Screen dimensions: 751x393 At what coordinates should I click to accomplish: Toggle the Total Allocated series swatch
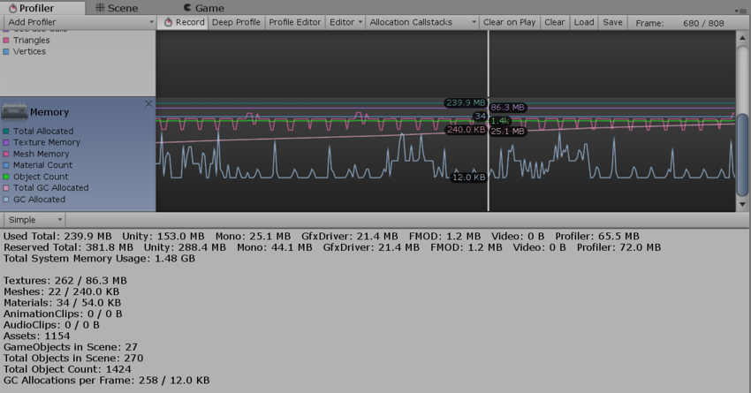click(6, 132)
